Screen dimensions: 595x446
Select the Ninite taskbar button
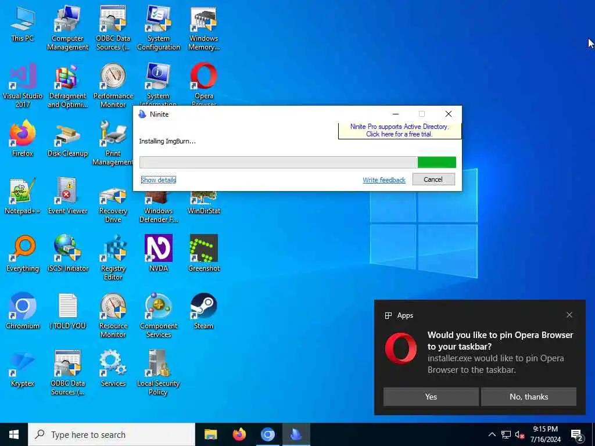(296, 434)
